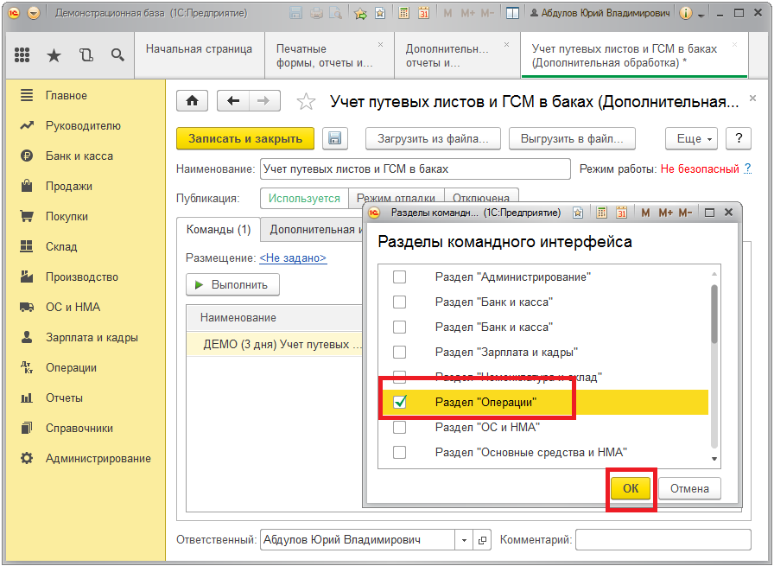Image resolution: width=774 pixels, height=566 pixels.
Task: Click the save diskette icon
Action: click(x=334, y=138)
